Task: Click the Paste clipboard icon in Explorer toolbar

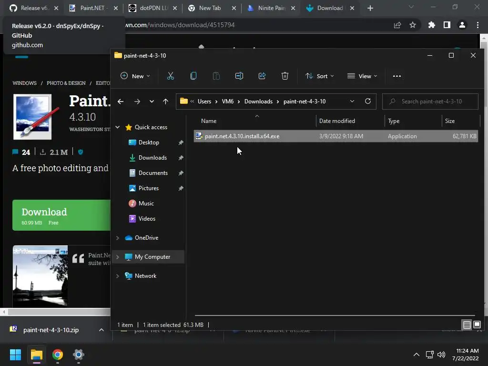Action: pos(216,76)
